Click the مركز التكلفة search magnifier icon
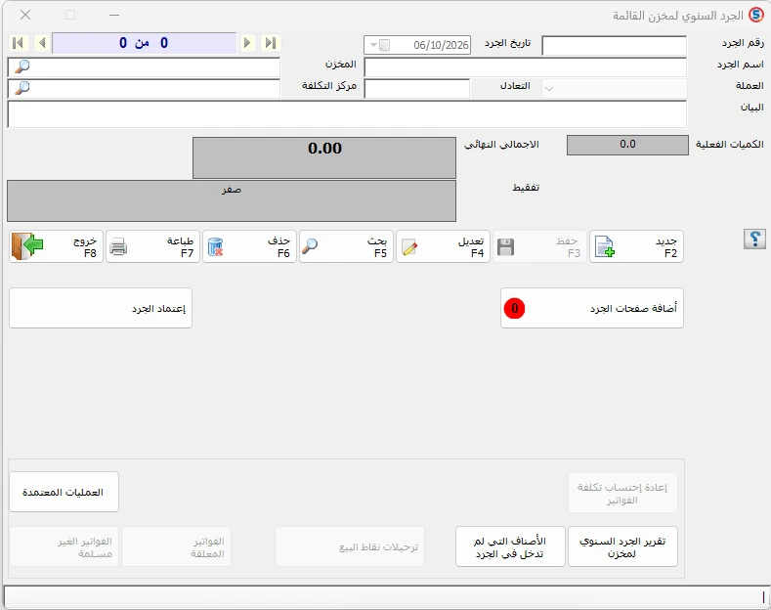Image resolution: width=771 pixels, height=610 pixels. pyautogui.click(x=22, y=89)
